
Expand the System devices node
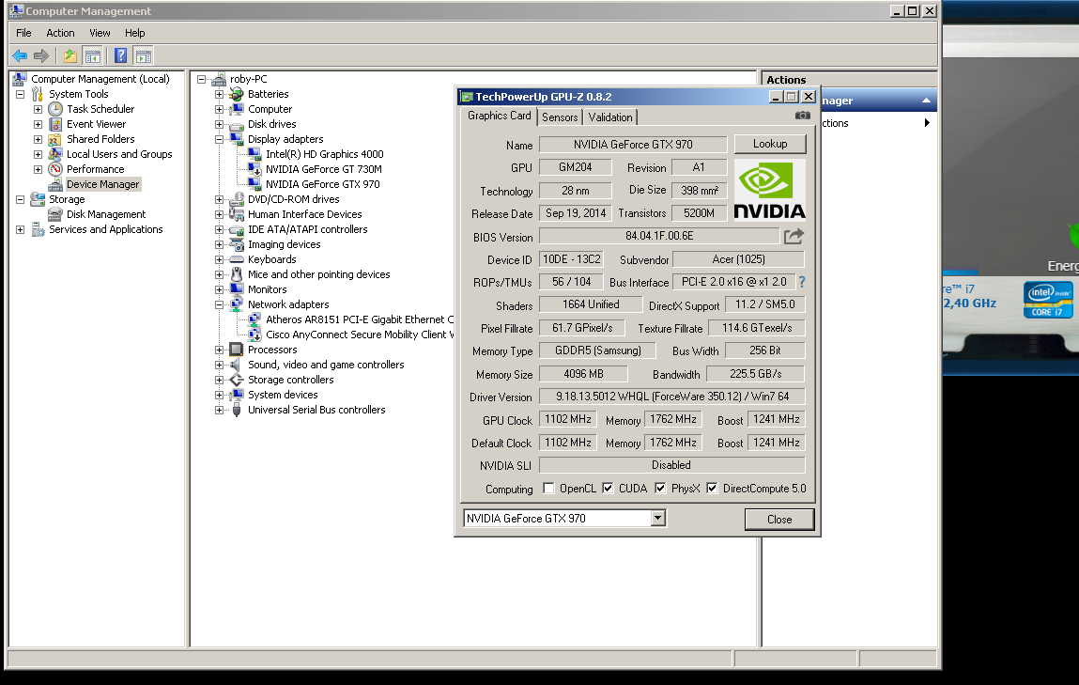219,396
